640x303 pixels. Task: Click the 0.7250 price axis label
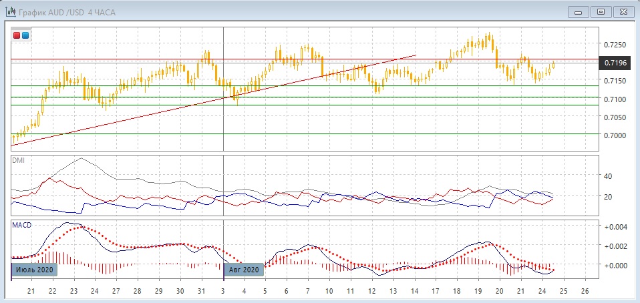coord(615,45)
